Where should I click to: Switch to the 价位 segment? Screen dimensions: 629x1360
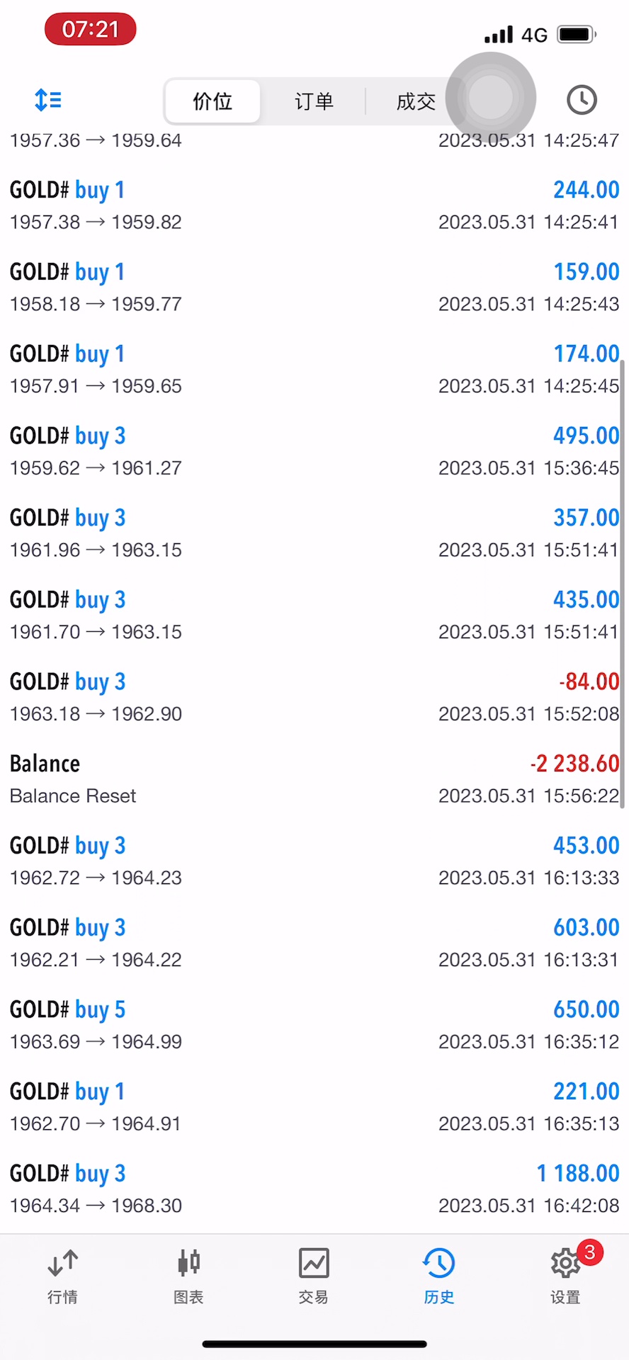tap(212, 101)
